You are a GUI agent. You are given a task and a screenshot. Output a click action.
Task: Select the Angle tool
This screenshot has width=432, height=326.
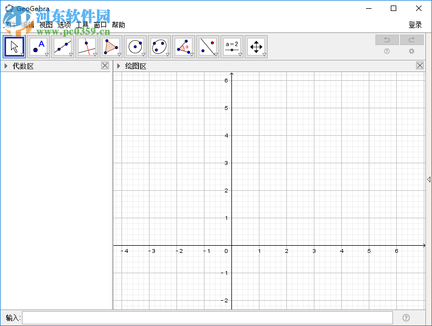pos(184,47)
